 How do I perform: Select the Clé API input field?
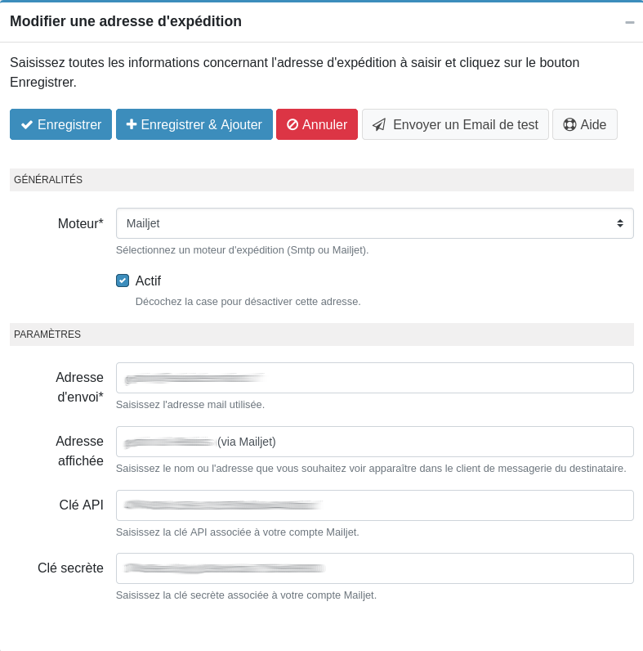click(374, 505)
